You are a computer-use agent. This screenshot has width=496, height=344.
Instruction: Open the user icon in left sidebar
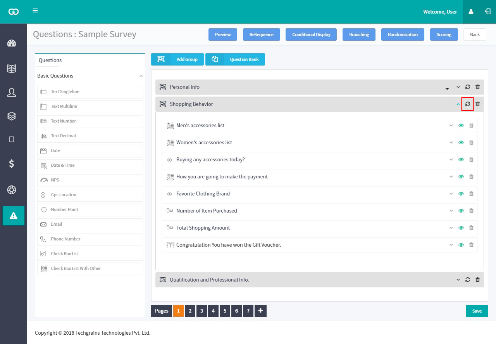(12, 92)
